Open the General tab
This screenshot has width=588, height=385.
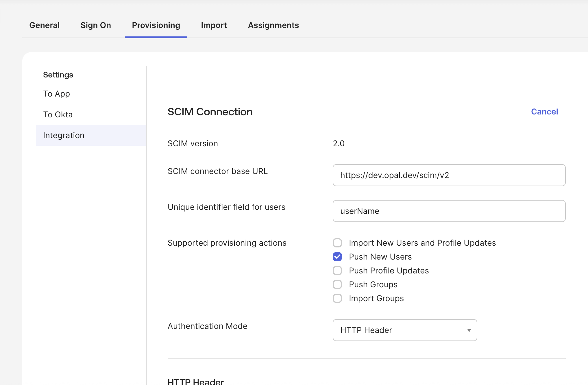[44, 25]
